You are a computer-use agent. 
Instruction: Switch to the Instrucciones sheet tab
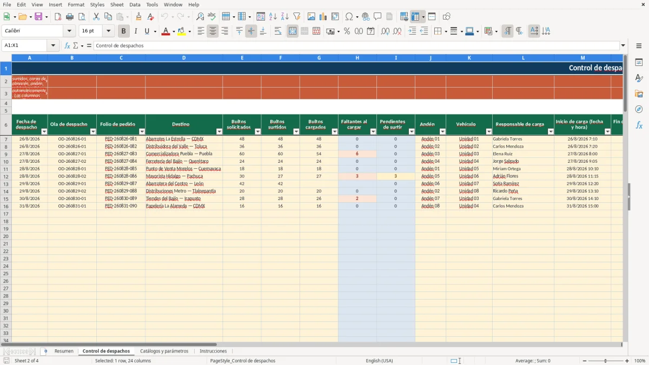pyautogui.click(x=213, y=351)
